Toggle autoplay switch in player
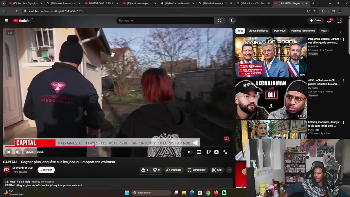This screenshot has height=197, width=350. (x=189, y=152)
